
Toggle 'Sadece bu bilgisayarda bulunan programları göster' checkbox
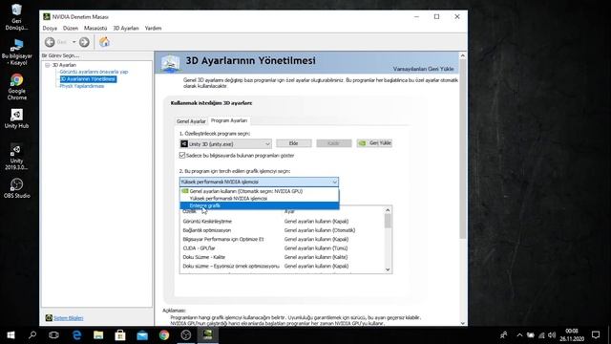coord(182,155)
